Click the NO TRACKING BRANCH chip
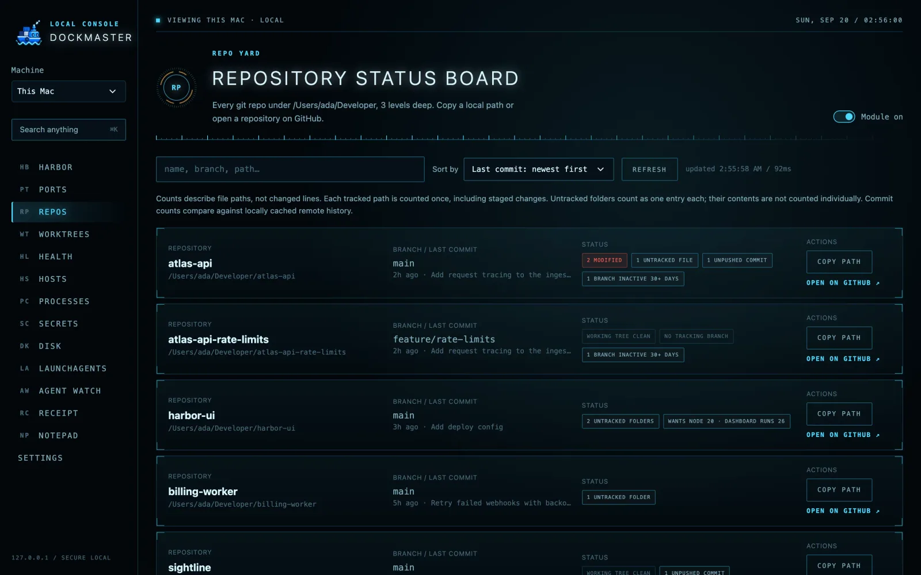921x575 pixels. pos(697,336)
